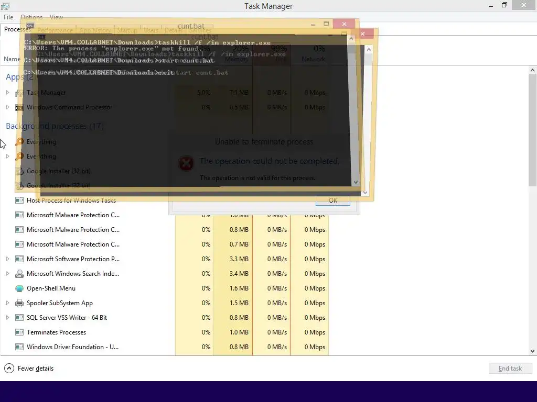
Task: Open the View menu
Action: (56, 17)
